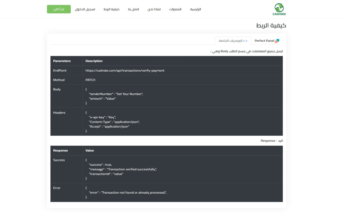Click the green ابدأ الآن button
This screenshot has width=344, height=215.
[x=59, y=9]
